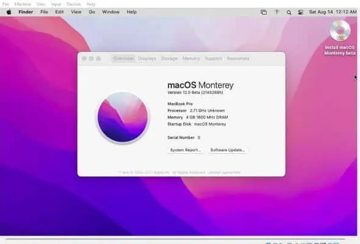Switch to the Displays tab
This screenshot has height=244, width=360.
[x=146, y=59]
